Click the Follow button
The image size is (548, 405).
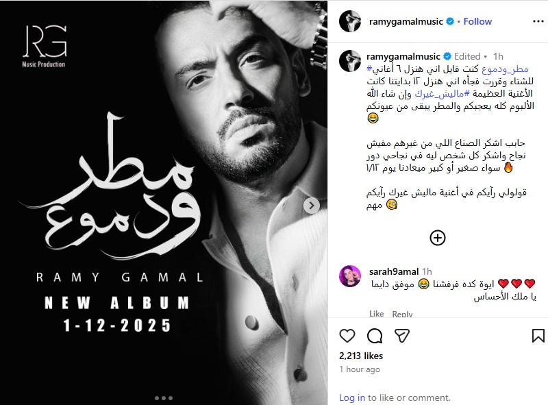click(477, 21)
